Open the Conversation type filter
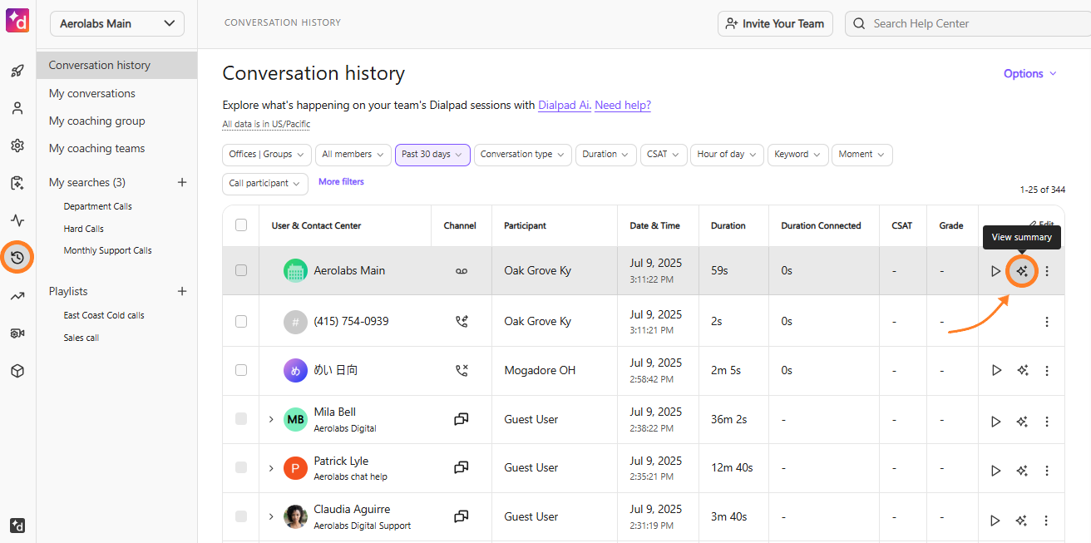 pos(523,155)
